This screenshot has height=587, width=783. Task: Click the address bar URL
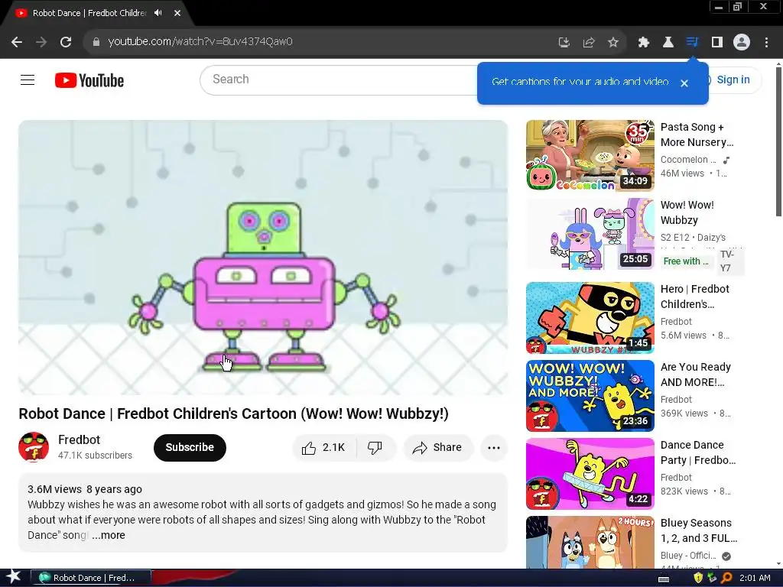(x=200, y=41)
